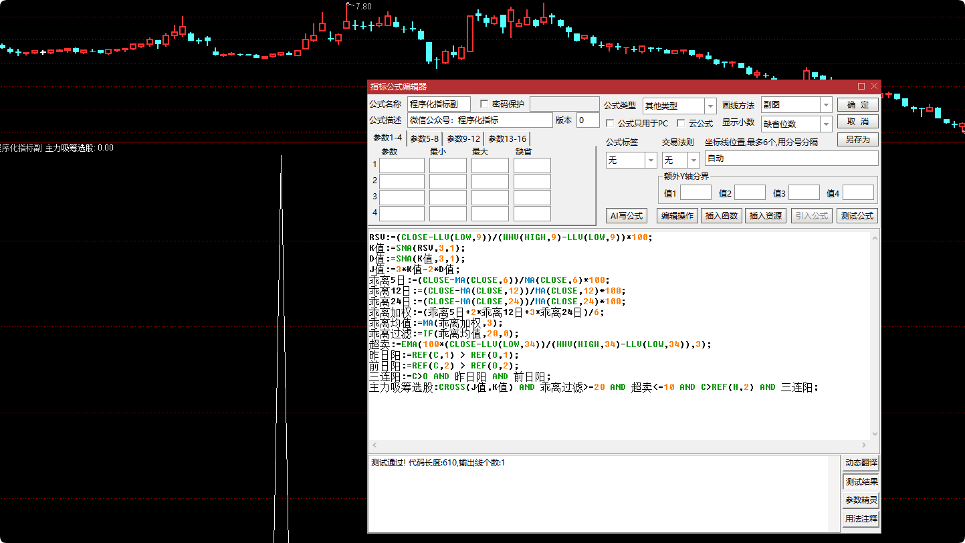Click the code line starting with RSV:=

pos(510,237)
